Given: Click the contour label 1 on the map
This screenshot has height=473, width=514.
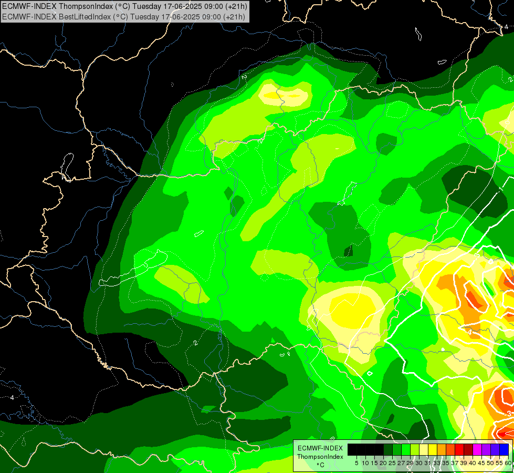Looking at the screenshot, I should (x=500, y=189).
